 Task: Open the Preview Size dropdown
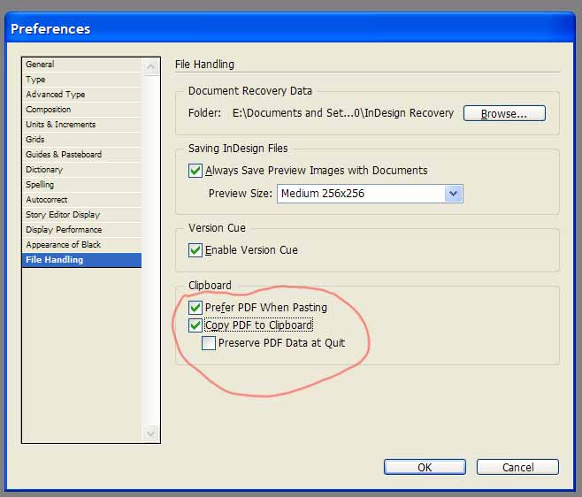[370, 194]
